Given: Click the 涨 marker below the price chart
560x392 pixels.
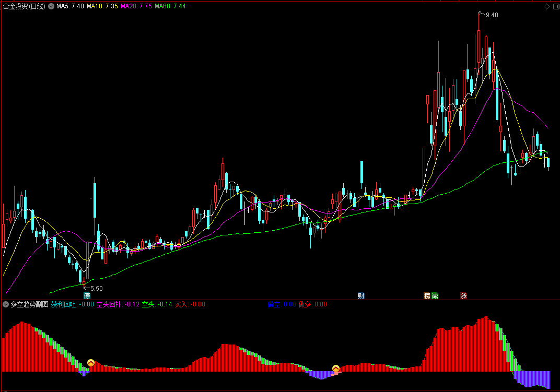Looking at the screenshot, I should [x=463, y=295].
